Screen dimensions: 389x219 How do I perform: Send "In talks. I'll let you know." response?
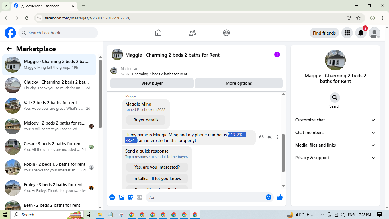(x=157, y=179)
